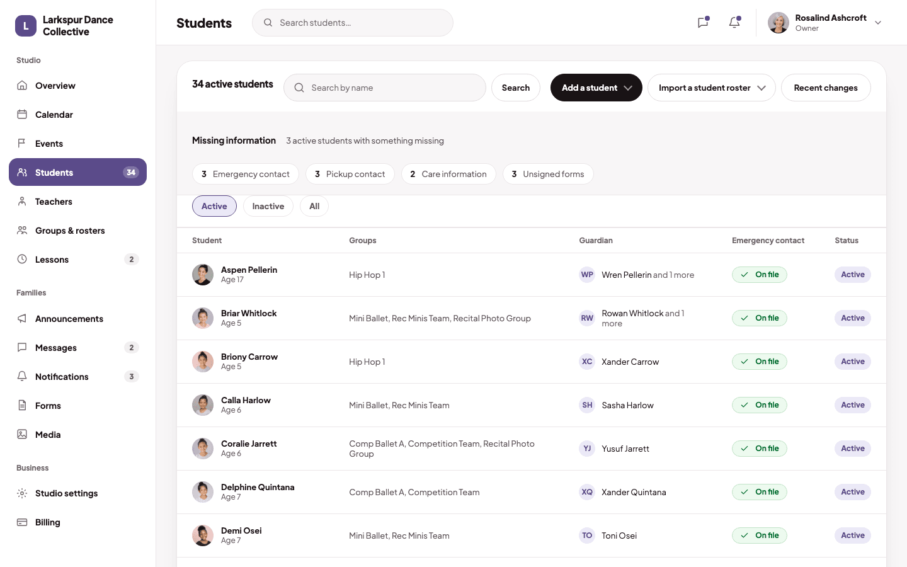Expand the Add a student dropdown
The image size is (907, 567).
596,88
